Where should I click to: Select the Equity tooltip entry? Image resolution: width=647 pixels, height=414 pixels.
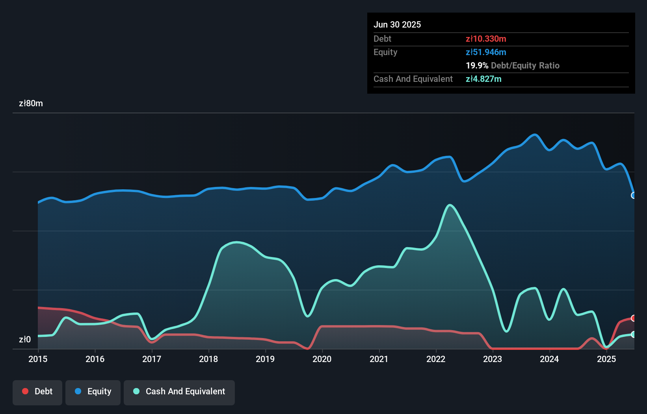439,52
